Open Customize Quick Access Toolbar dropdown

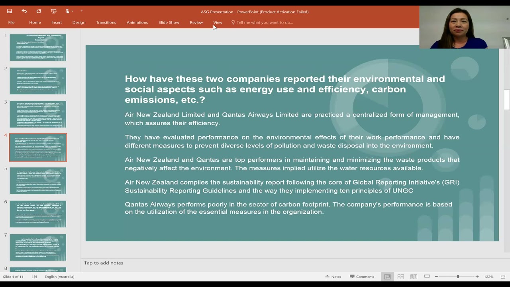81,11
